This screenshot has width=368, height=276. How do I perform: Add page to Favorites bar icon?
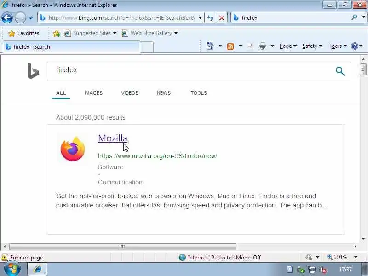56,33
